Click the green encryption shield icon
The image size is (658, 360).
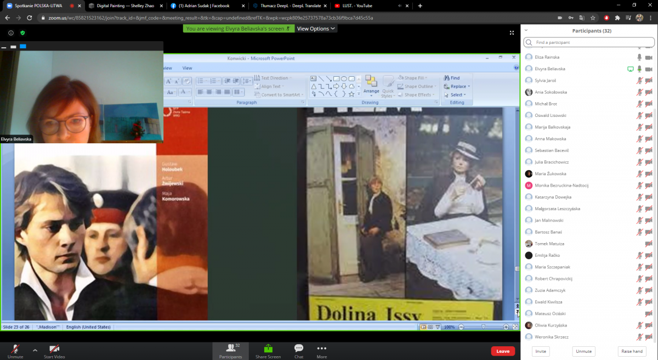point(22,33)
